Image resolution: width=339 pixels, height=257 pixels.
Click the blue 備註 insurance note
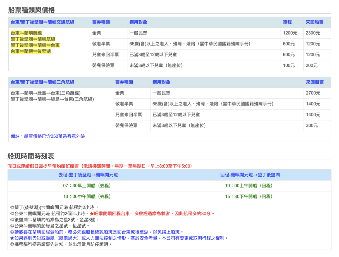click(x=48, y=136)
